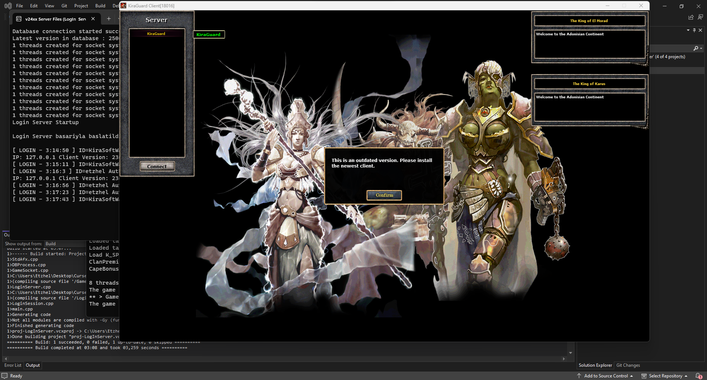This screenshot has height=380, width=707.
Task: Click the Solution Explorer search magnifier icon
Action: [696, 48]
